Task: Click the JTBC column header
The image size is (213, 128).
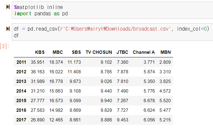Action: point(122,52)
